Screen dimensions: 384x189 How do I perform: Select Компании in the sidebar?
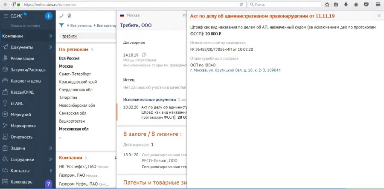[x=12, y=36]
